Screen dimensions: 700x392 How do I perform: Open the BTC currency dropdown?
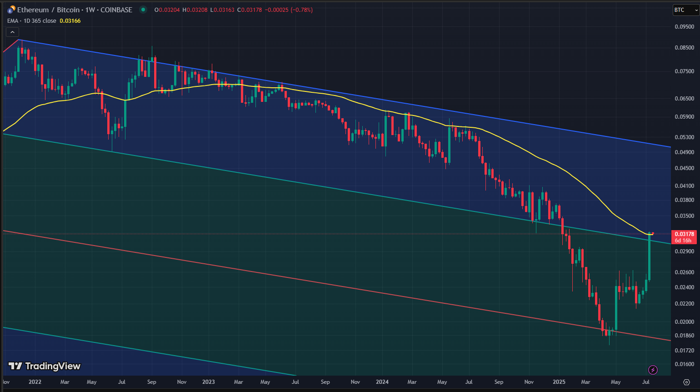[685, 10]
